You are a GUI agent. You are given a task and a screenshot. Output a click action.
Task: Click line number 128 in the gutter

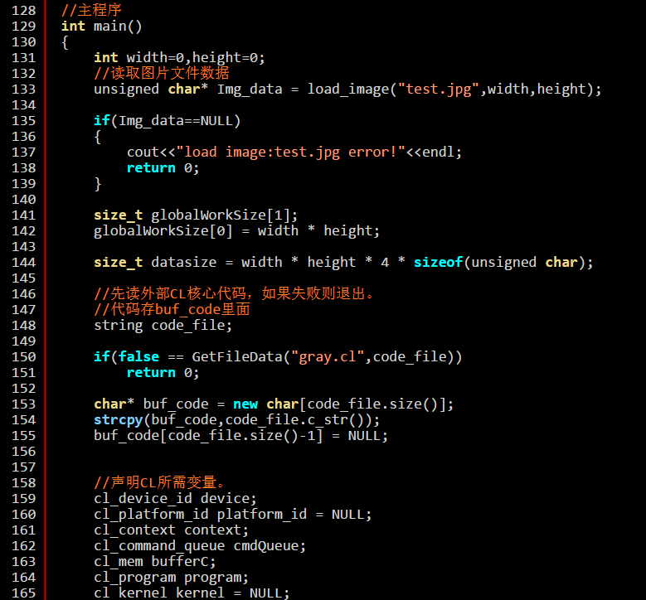(23, 10)
